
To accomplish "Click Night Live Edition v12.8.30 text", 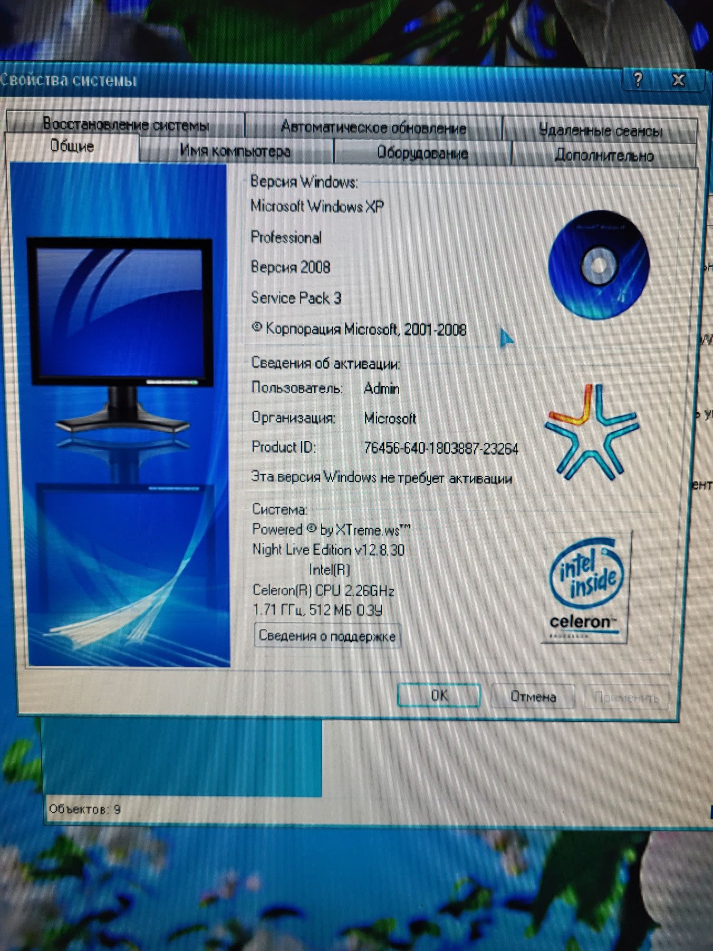I will [x=328, y=550].
